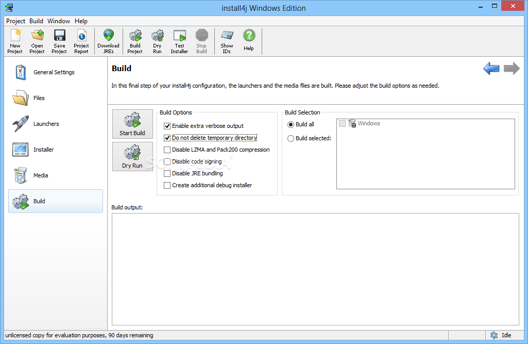Check Disable LZMA and Pack200 compression

(x=167, y=150)
